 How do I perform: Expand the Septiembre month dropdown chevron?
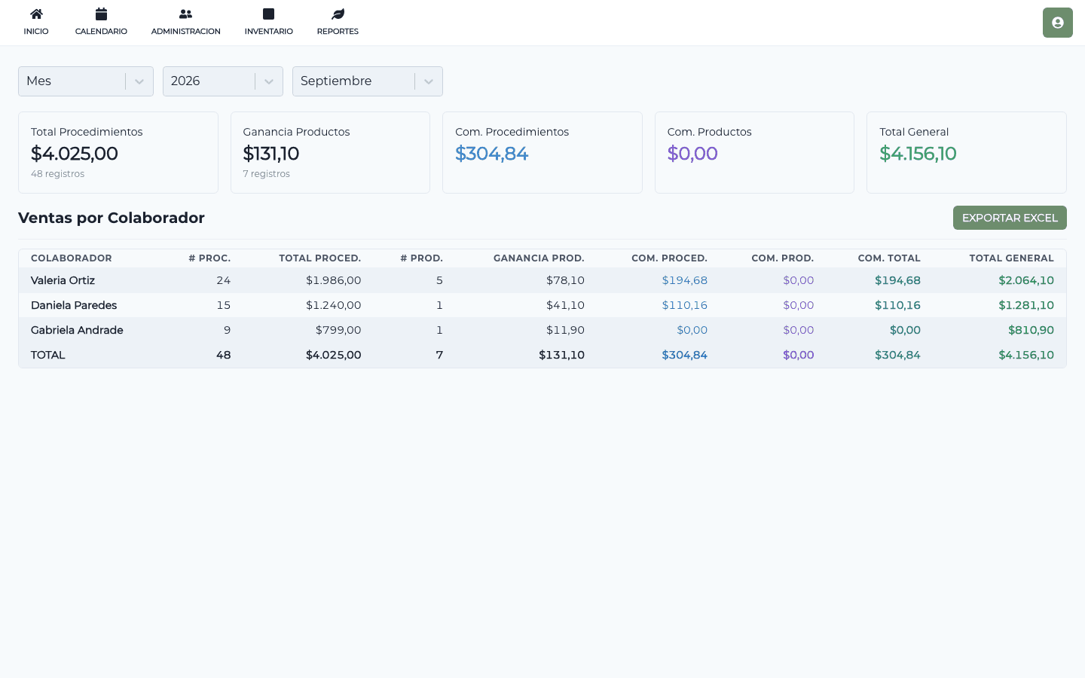[429, 81]
